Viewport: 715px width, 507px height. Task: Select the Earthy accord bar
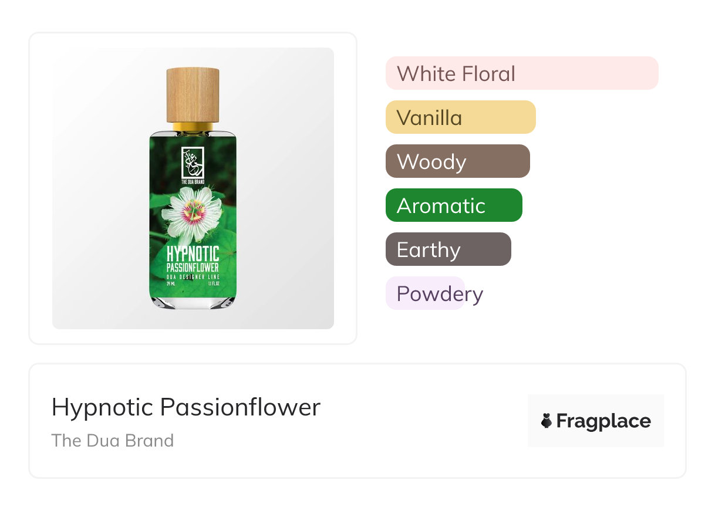coord(448,249)
